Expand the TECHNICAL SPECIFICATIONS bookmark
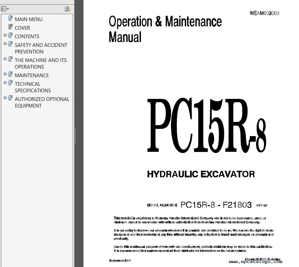299x267 pixels. coord(5,83)
